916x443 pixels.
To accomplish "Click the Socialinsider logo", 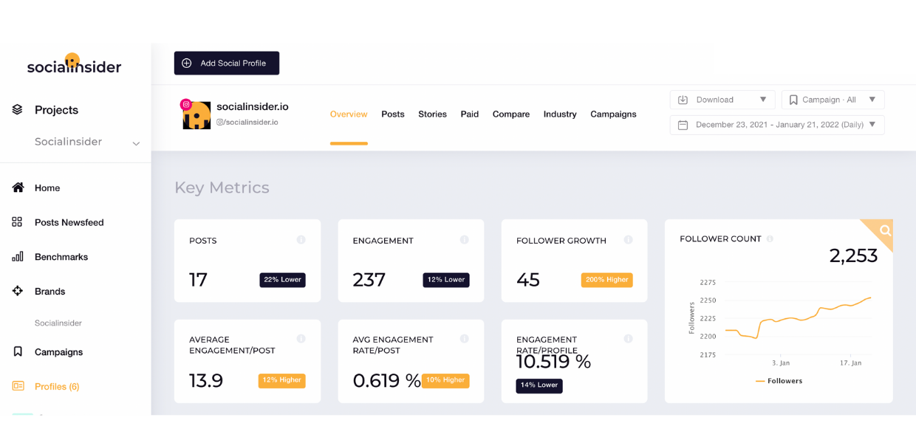I will pos(74,64).
